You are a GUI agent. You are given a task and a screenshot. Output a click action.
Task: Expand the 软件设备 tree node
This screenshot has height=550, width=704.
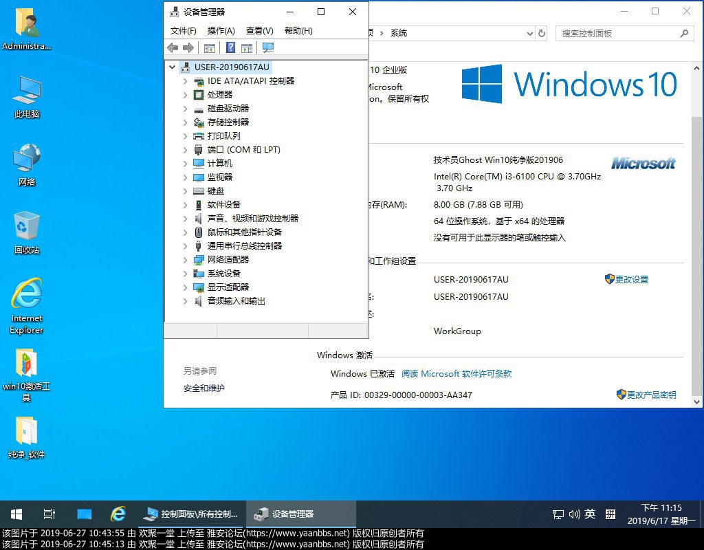pos(186,205)
